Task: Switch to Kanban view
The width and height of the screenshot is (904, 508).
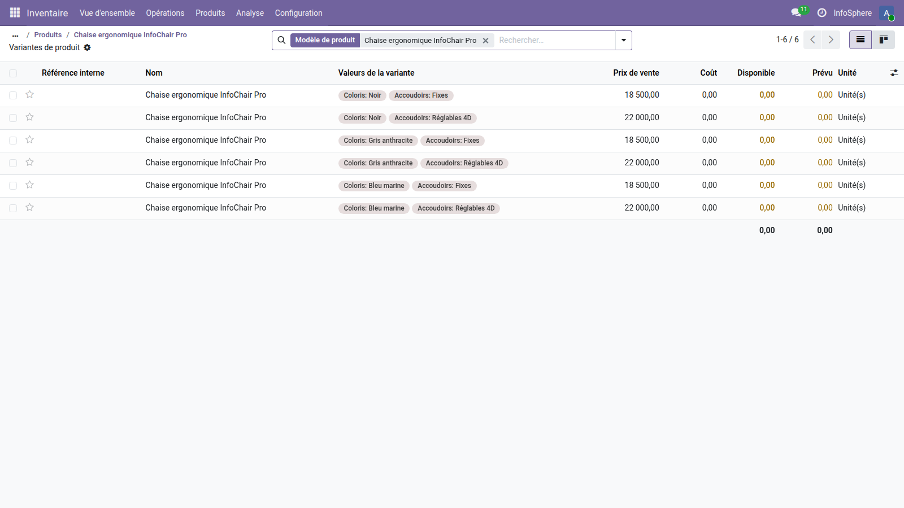Action: (883, 40)
